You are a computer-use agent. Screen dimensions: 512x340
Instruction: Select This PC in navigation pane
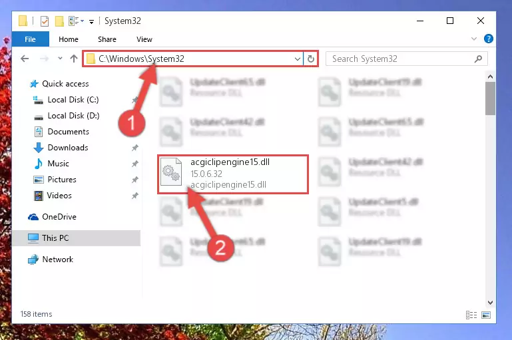point(76,238)
